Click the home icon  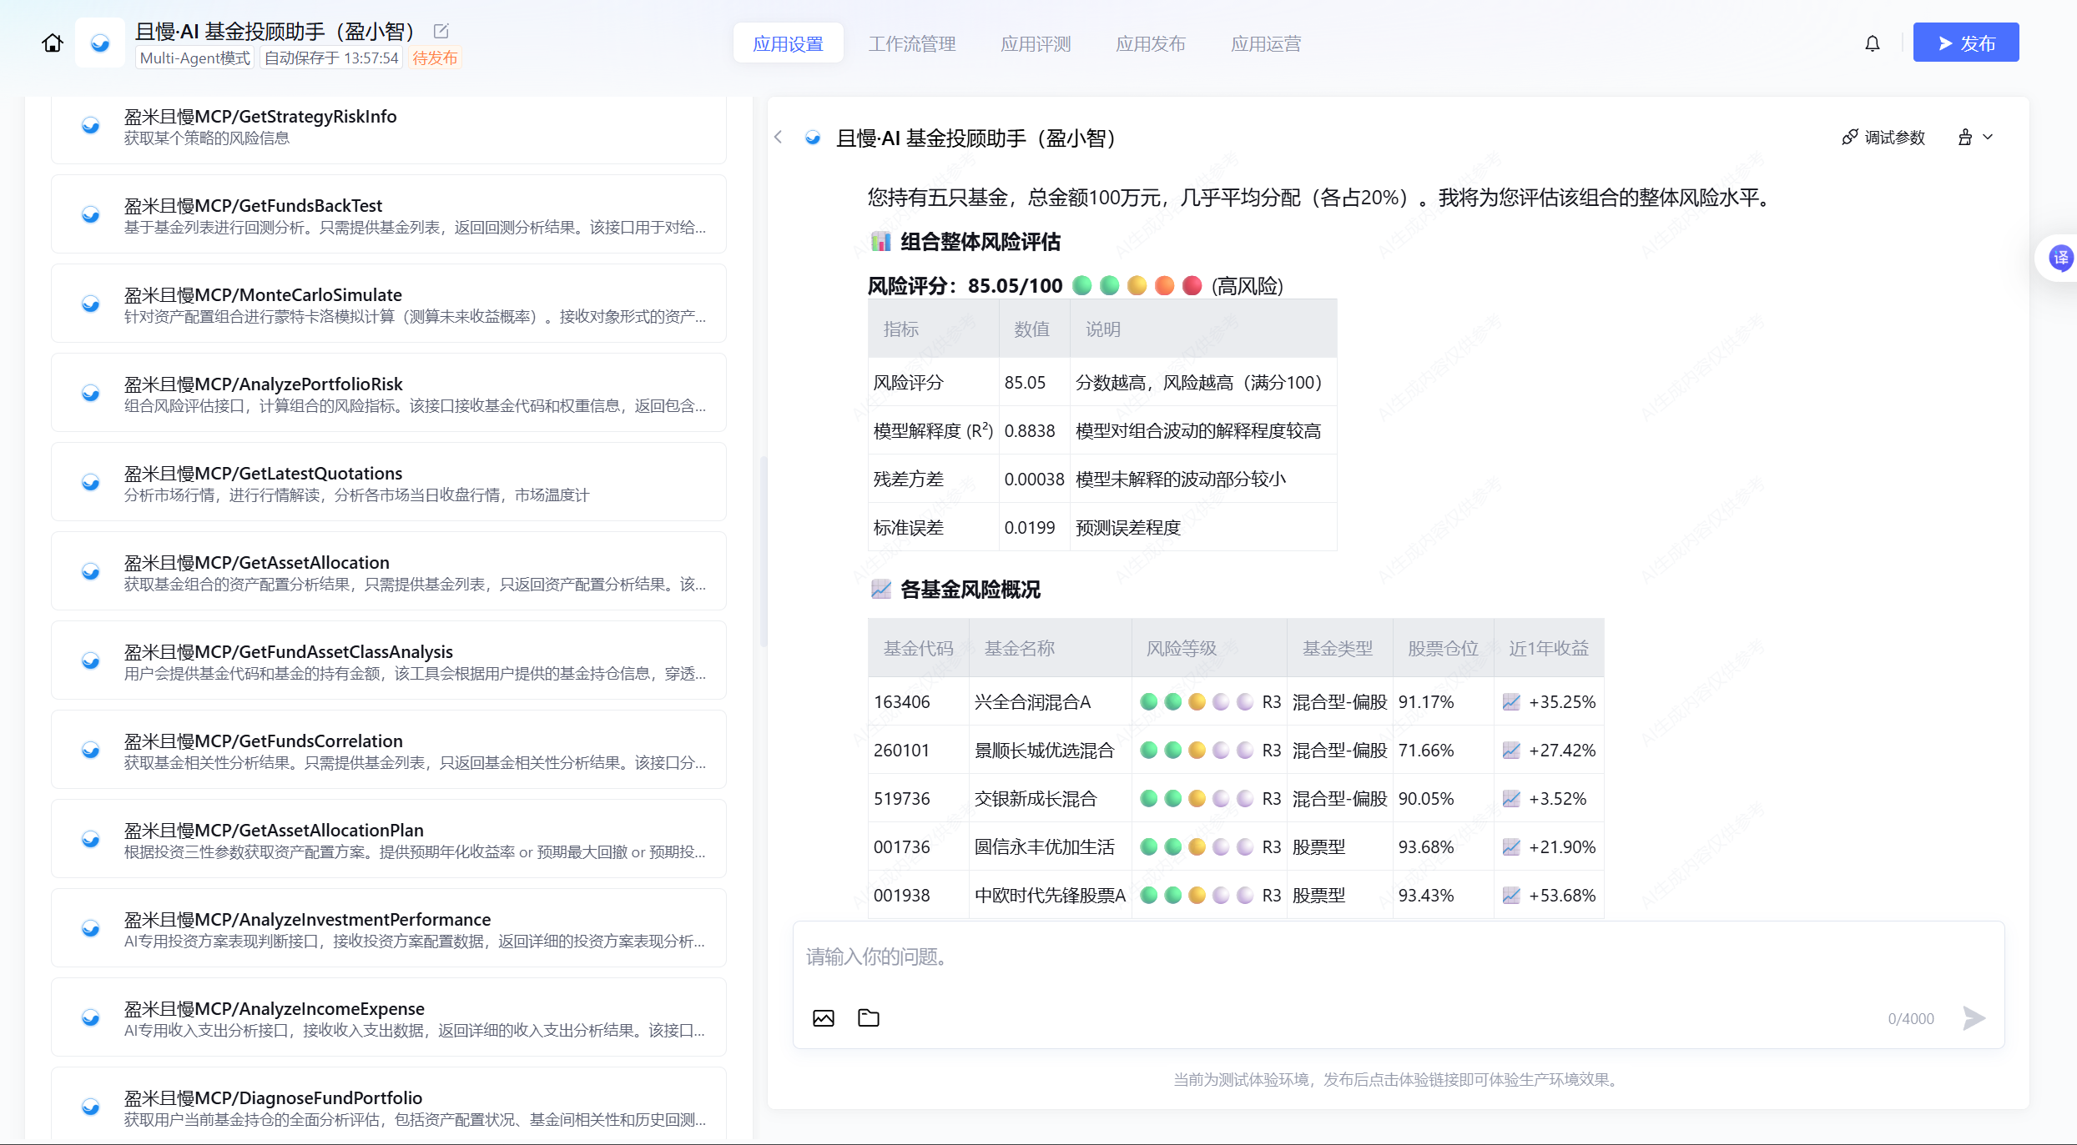[53, 43]
